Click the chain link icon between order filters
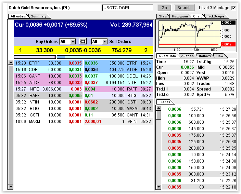This screenshot has width=241, height=194. [x=83, y=42]
